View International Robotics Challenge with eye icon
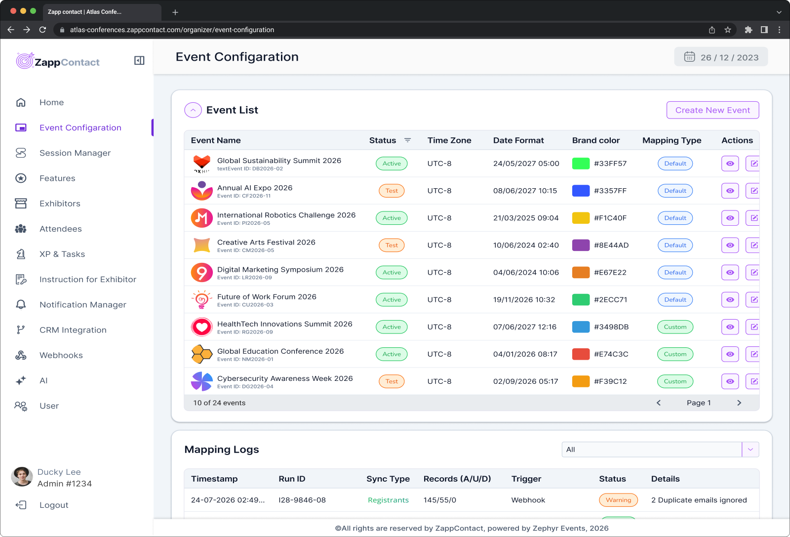The image size is (790, 537). (x=730, y=218)
